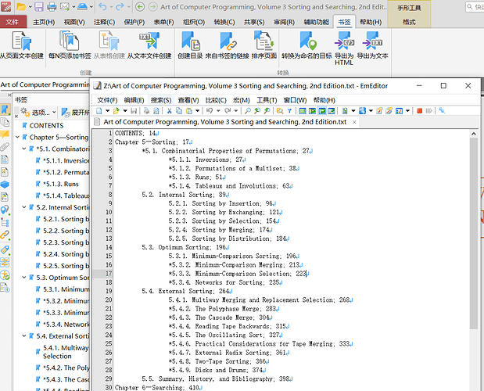Viewport: 484px width, 391px height.
Task: Open the links pane in the left sidebar
Action: pyautogui.click(x=5, y=235)
